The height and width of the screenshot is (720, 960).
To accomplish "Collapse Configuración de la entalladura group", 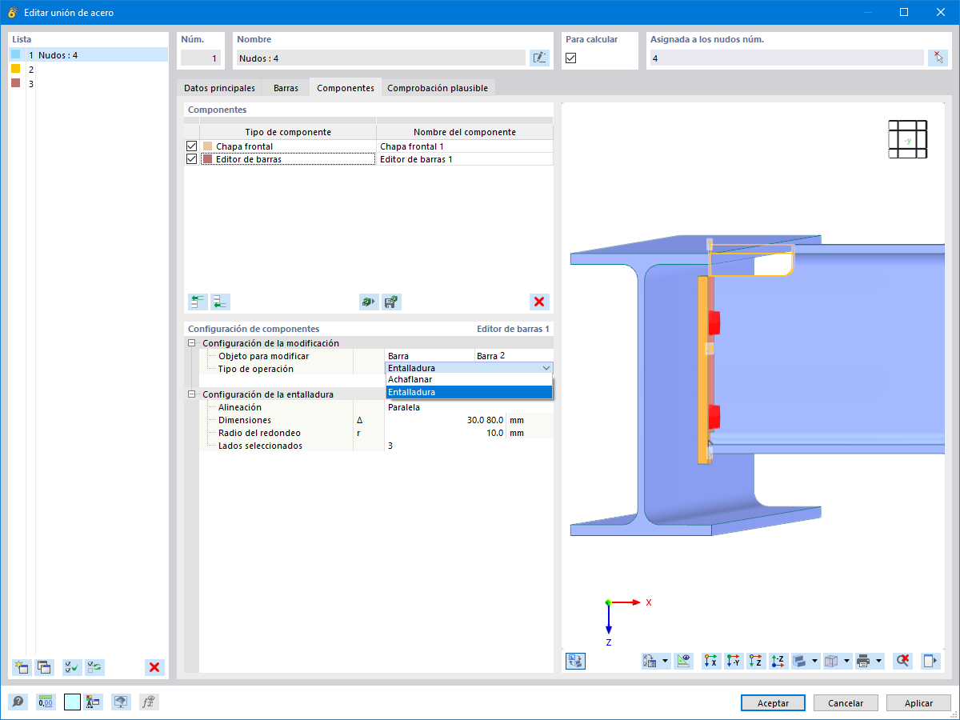I will click(192, 394).
